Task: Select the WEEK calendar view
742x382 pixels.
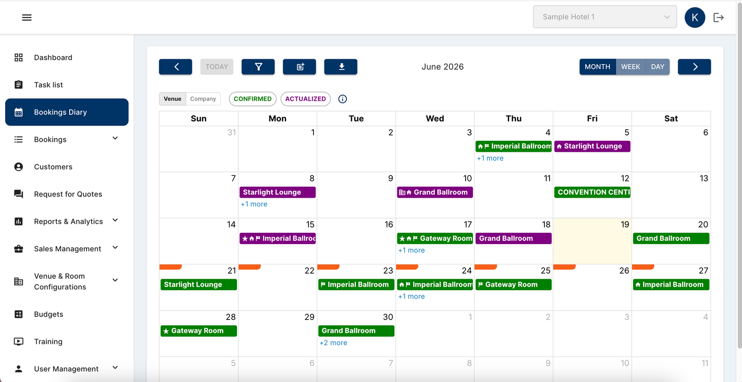Action: [631, 67]
